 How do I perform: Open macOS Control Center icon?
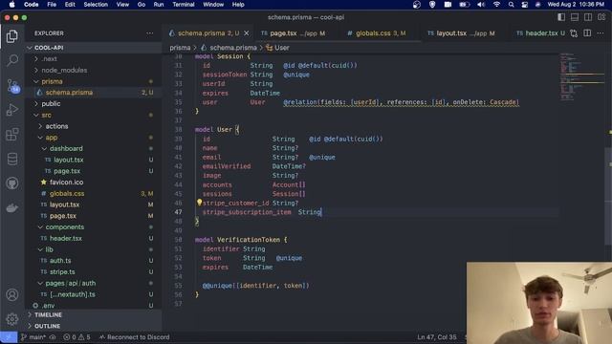(525, 5)
